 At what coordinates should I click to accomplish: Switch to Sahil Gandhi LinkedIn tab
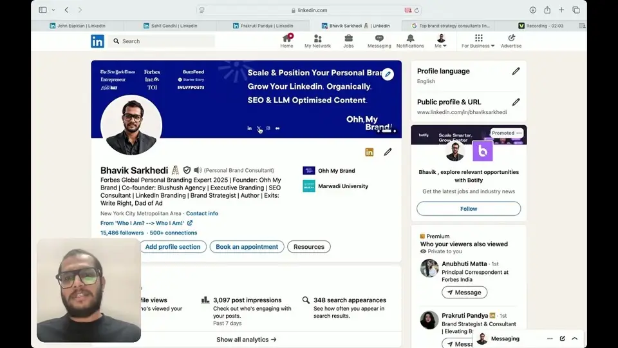(170, 26)
